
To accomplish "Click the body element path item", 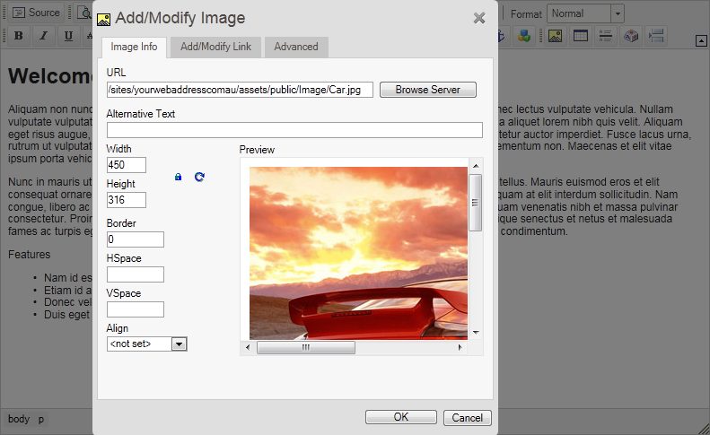I will pos(19,419).
